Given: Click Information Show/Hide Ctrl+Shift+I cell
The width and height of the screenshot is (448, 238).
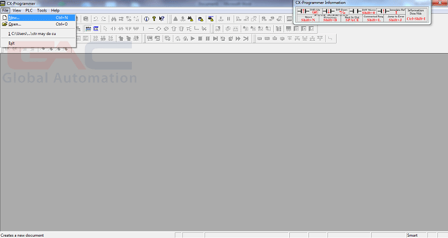Looking at the screenshot, I should [x=416, y=15].
